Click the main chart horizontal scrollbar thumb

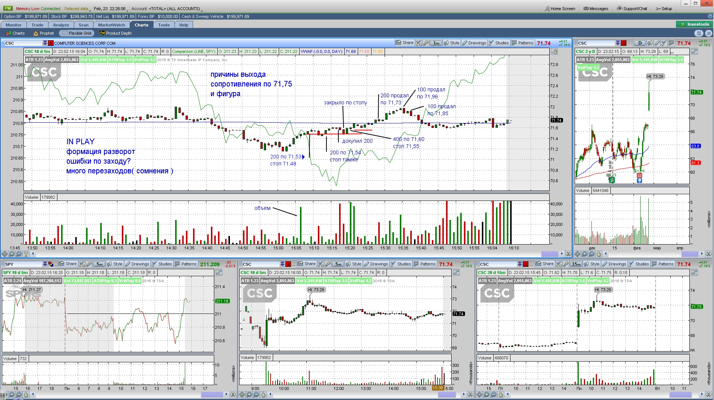[550, 254]
